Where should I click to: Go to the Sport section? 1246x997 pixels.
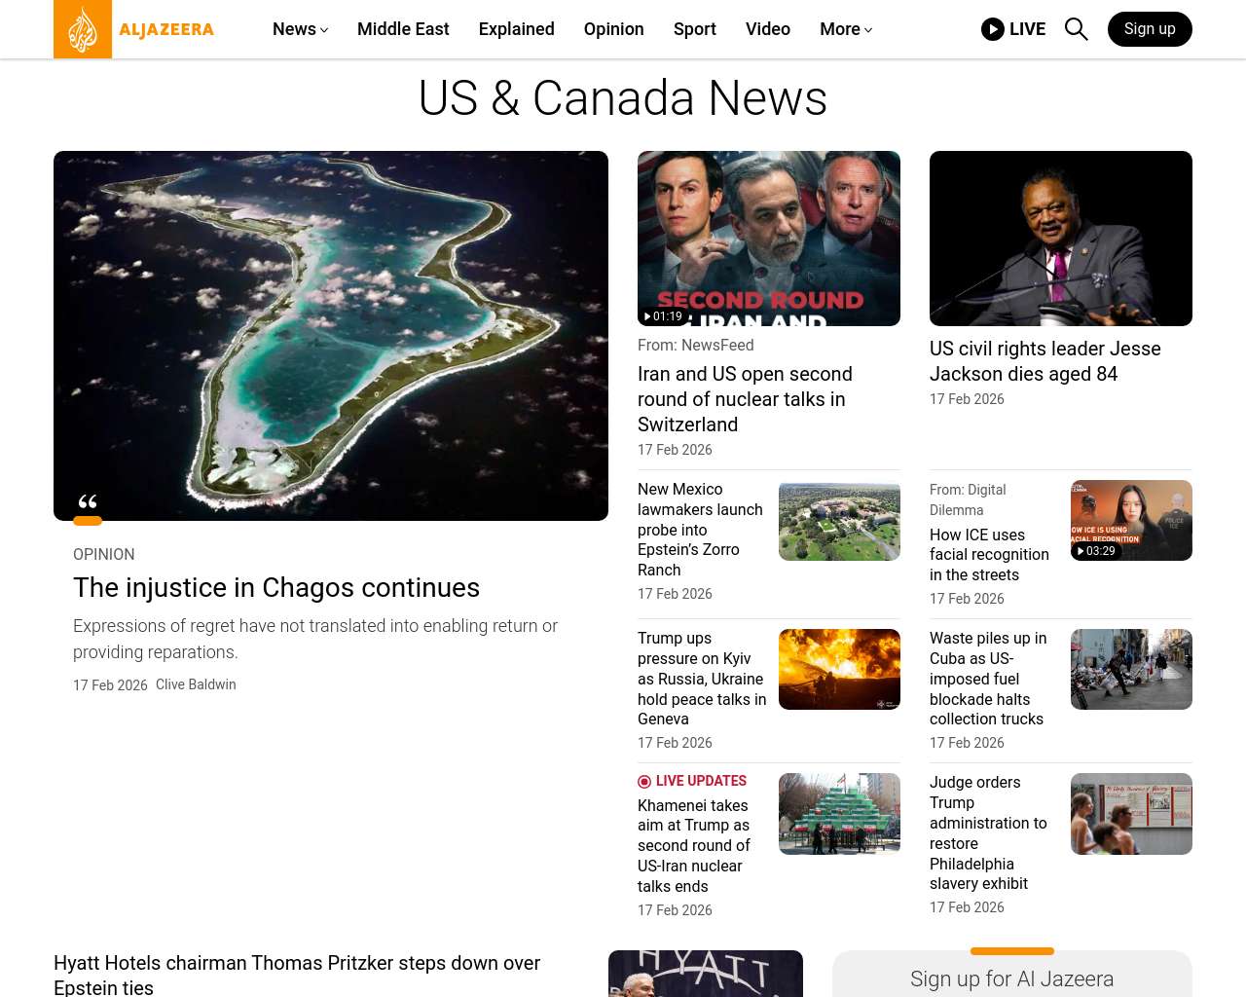tap(695, 29)
